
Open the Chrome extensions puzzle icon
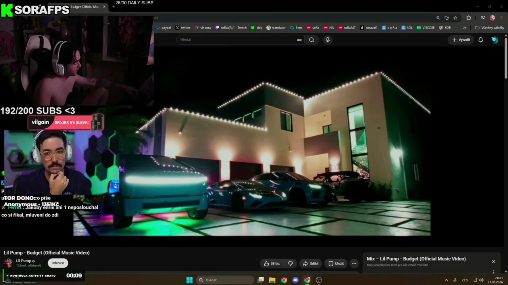tap(468, 18)
